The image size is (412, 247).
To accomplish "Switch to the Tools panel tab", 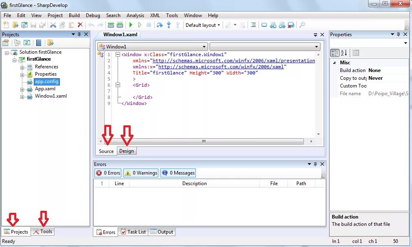I will point(43,232).
